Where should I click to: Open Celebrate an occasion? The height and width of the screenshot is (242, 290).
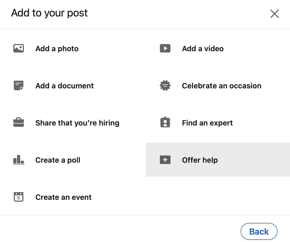tap(221, 86)
